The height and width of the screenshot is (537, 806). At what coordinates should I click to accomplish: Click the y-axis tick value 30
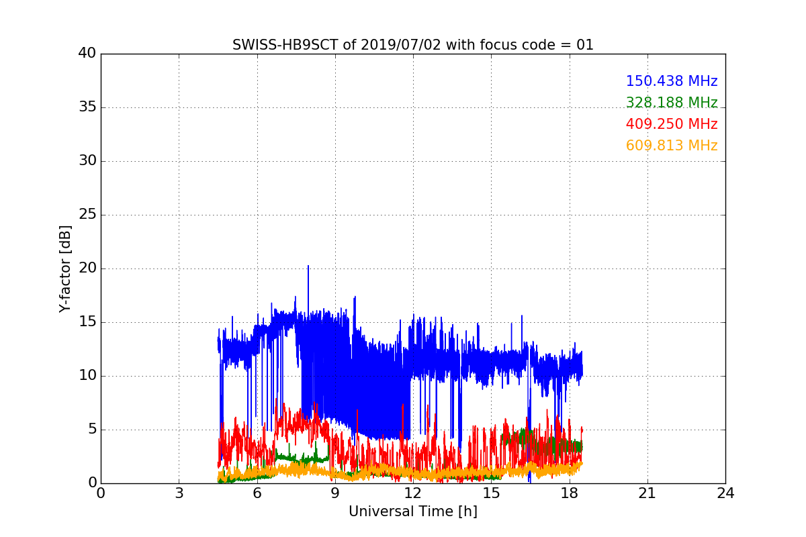coord(87,160)
